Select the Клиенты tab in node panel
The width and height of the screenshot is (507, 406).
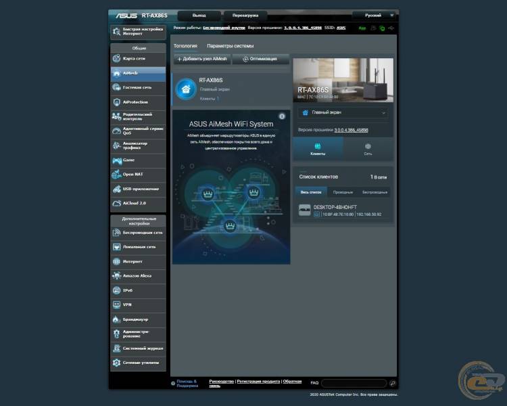[318, 150]
